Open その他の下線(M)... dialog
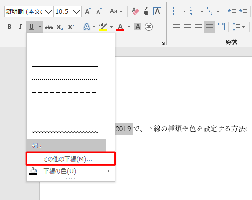Viewport: 252px width, 200px height. [71, 159]
